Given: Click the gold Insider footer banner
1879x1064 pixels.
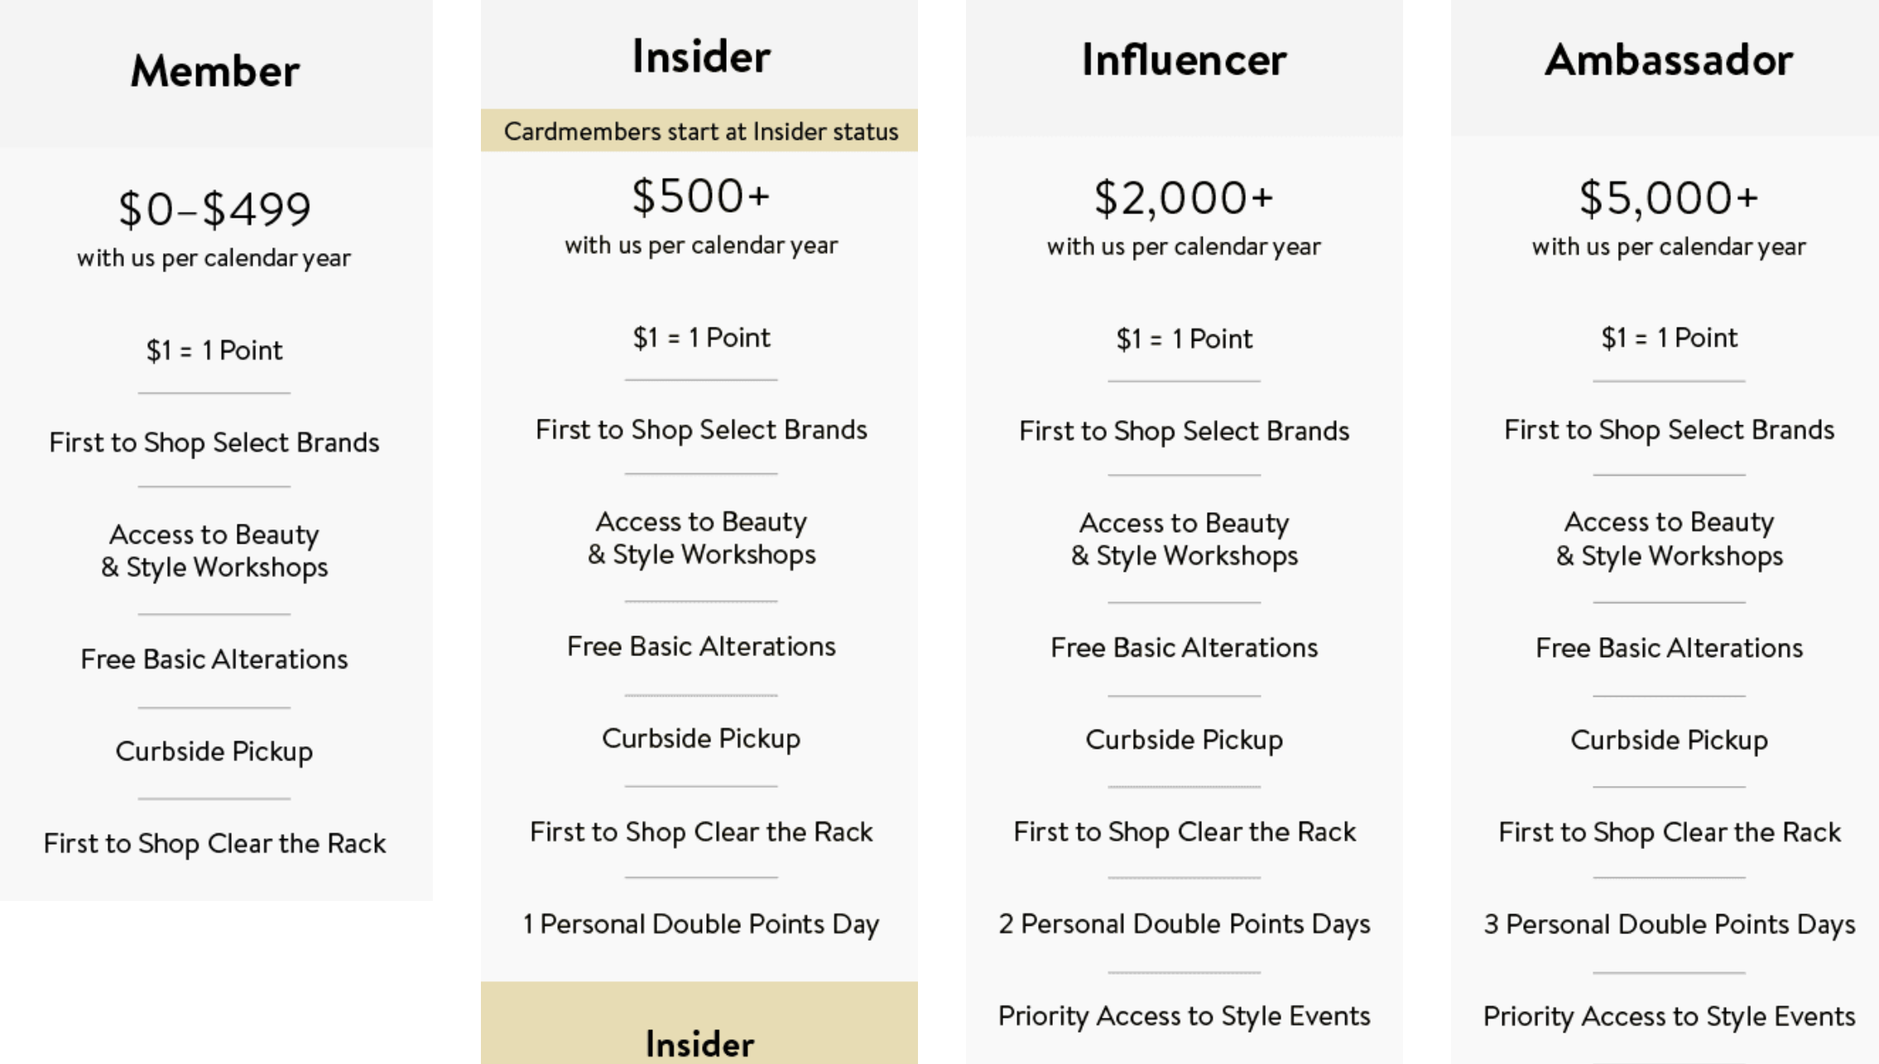Looking at the screenshot, I should [700, 1034].
